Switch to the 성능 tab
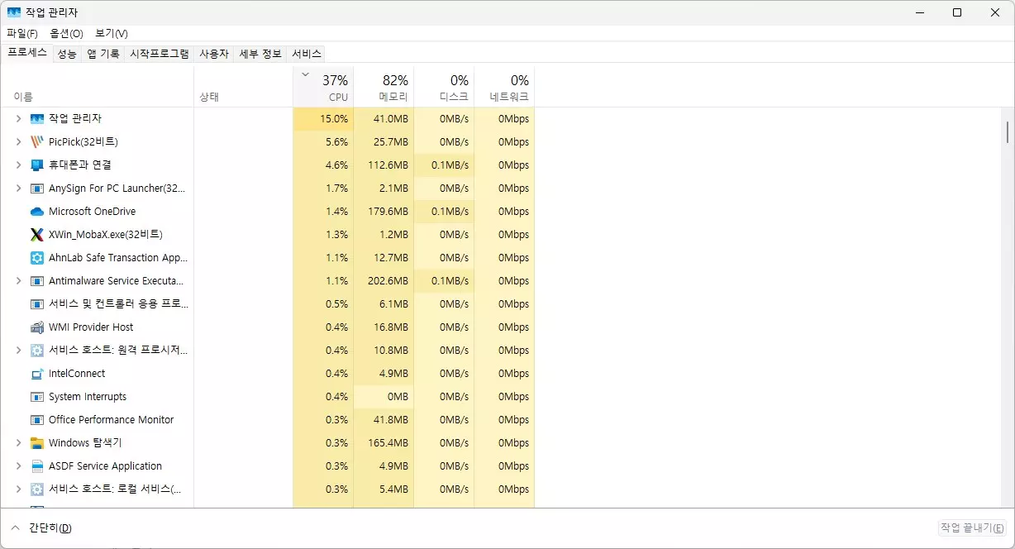Viewport: 1015px width, 549px height. 67,54
